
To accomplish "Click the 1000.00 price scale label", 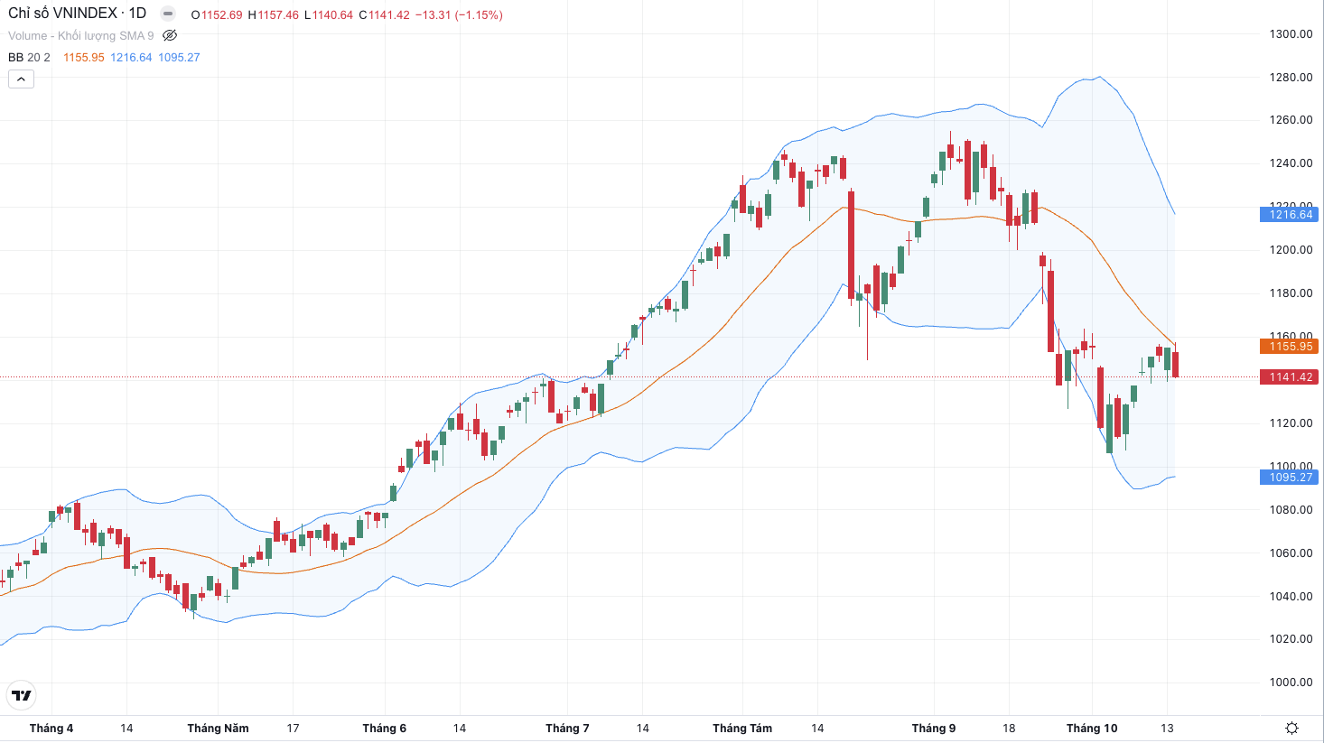I will click(x=1291, y=683).
